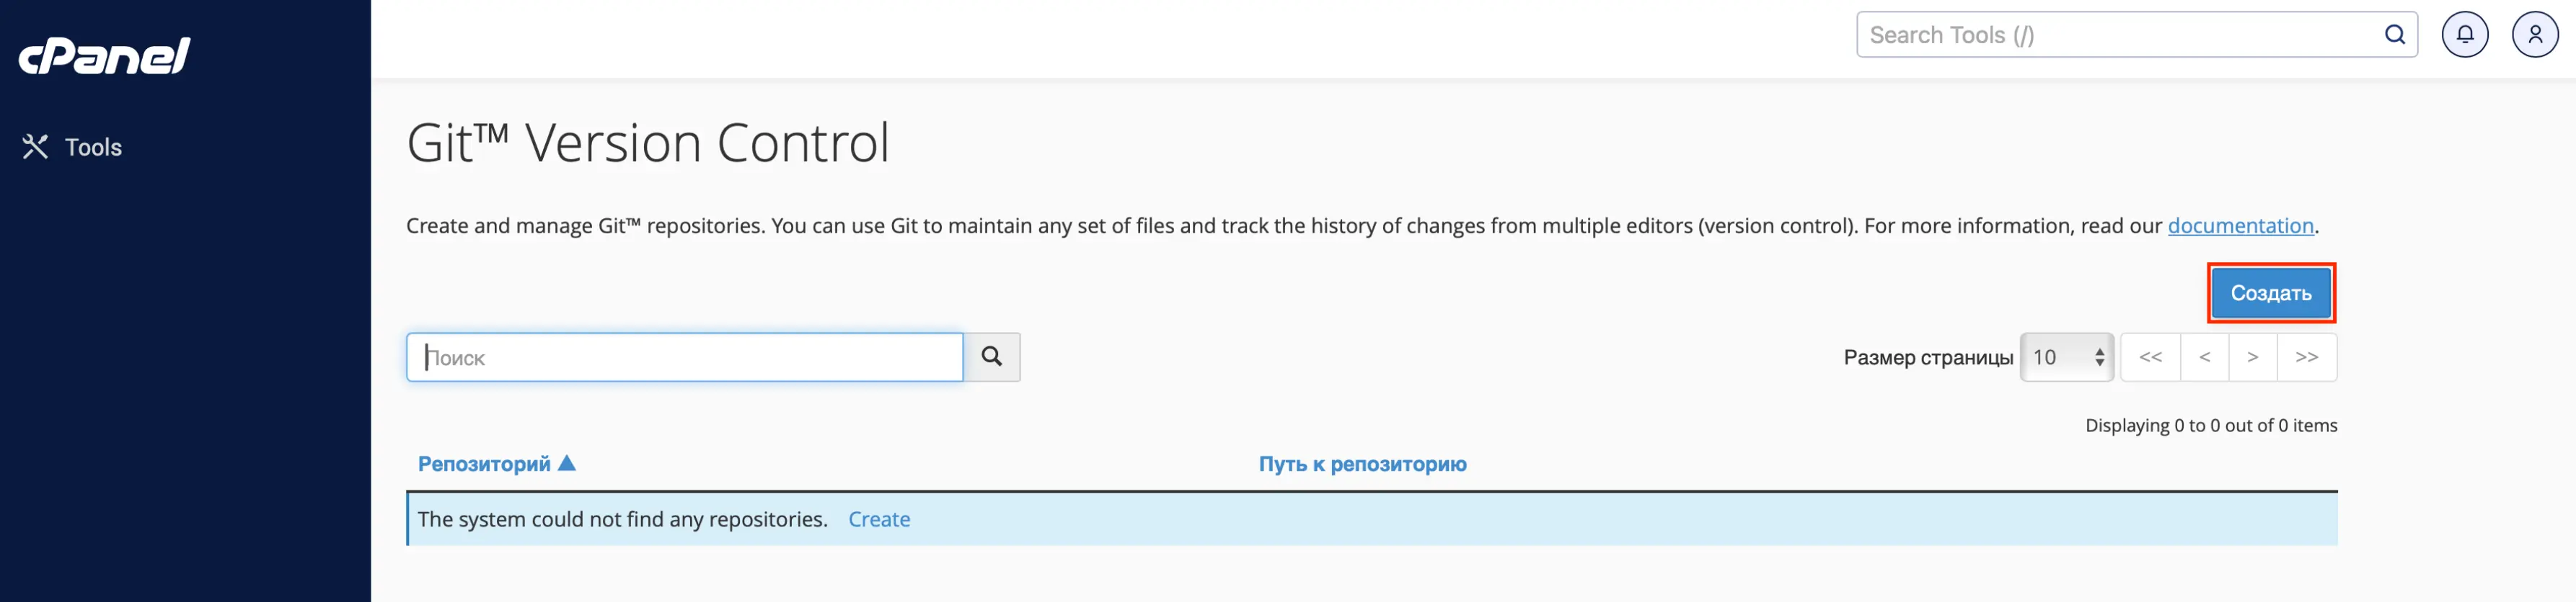Toggle sort order on Репозиторий column

(568, 463)
